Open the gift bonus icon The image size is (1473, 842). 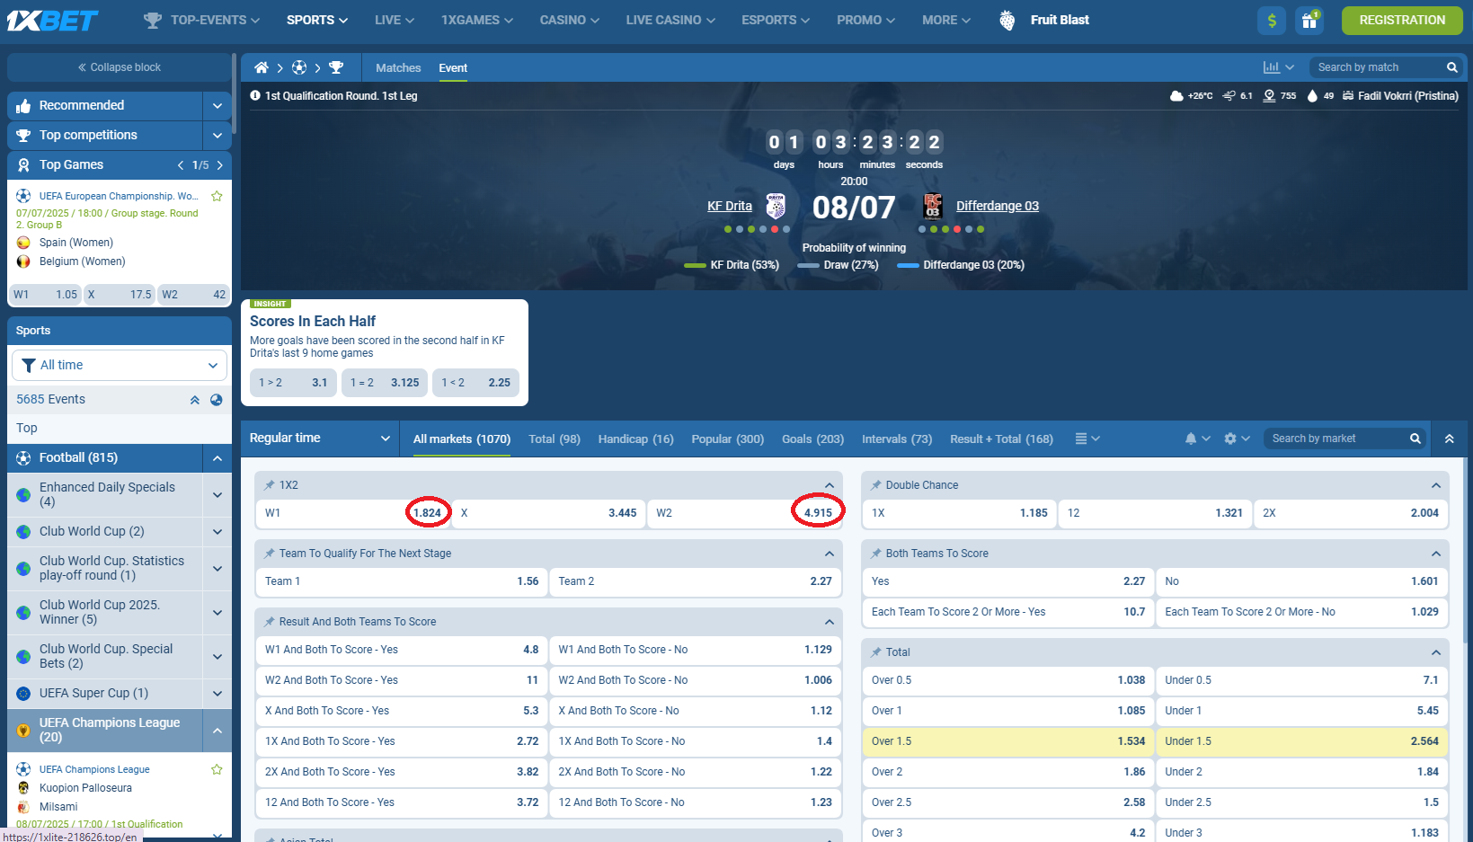(x=1309, y=20)
